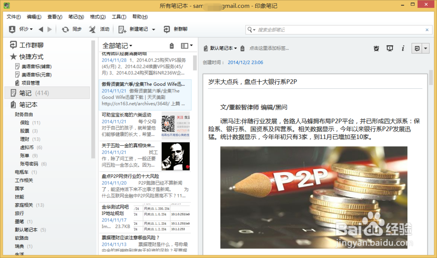This screenshot has height=258, width=437.
Task: Open the 可助宝宝长高的六类运动 note
Action: click(x=145, y=125)
